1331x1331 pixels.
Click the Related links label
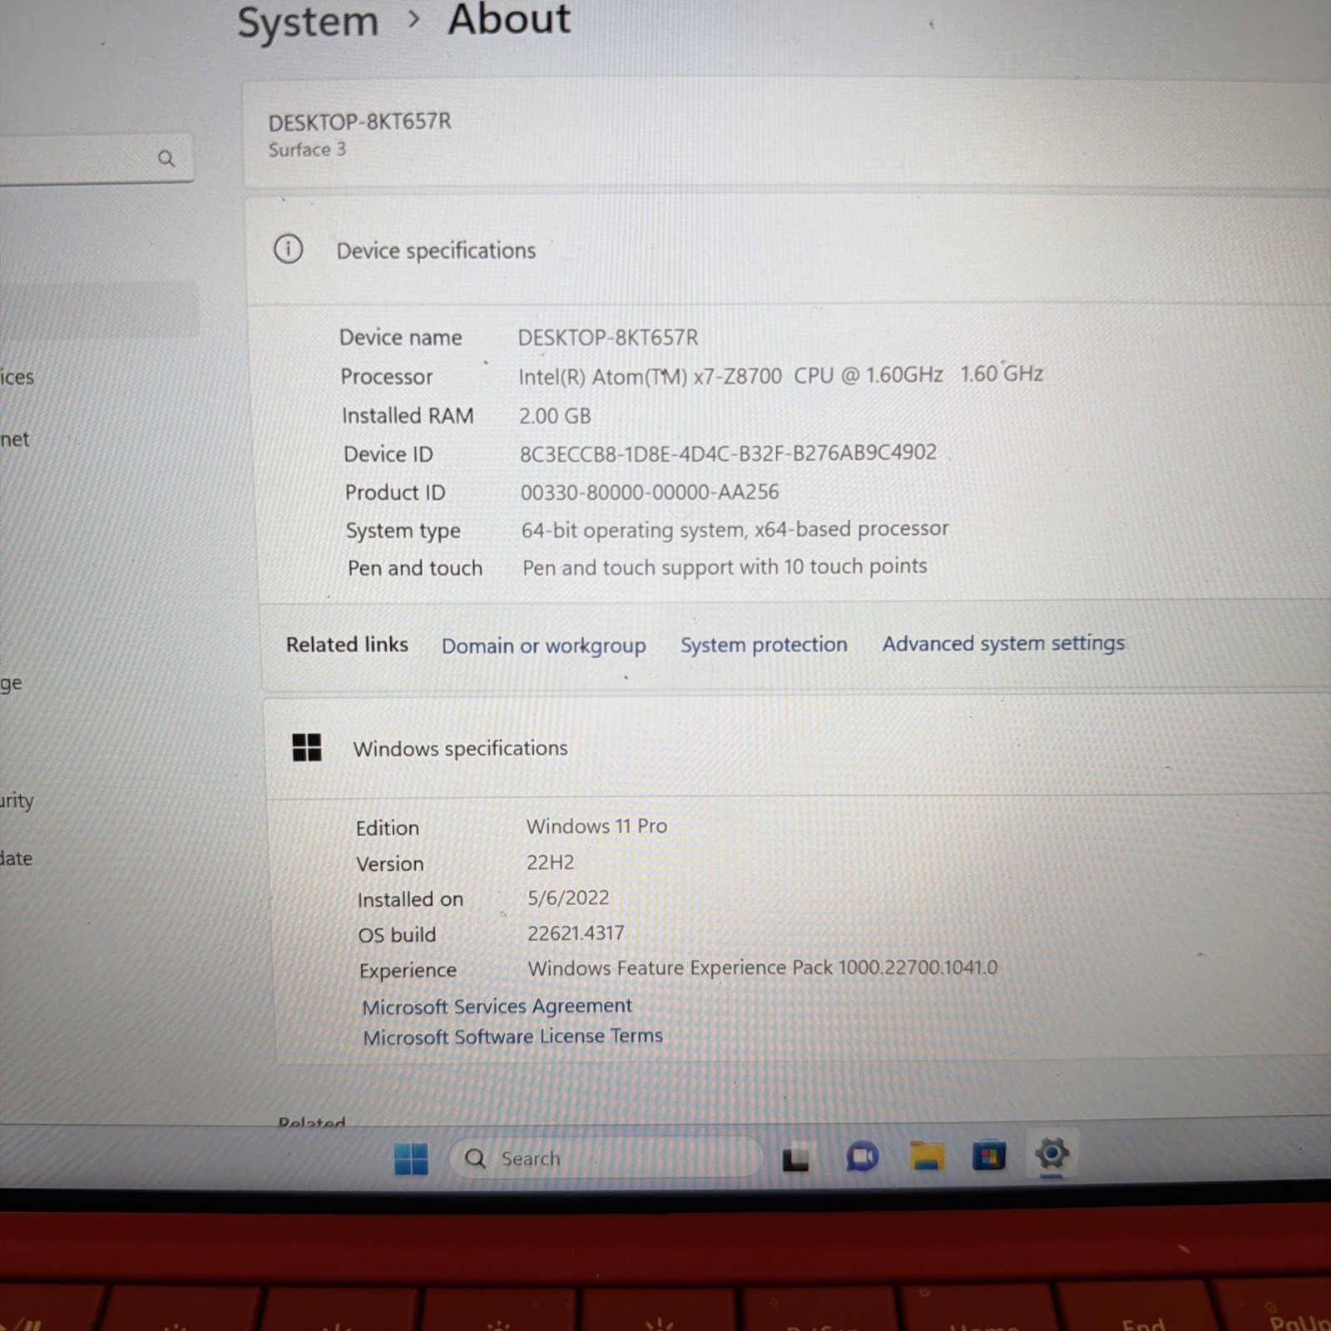[x=347, y=645]
